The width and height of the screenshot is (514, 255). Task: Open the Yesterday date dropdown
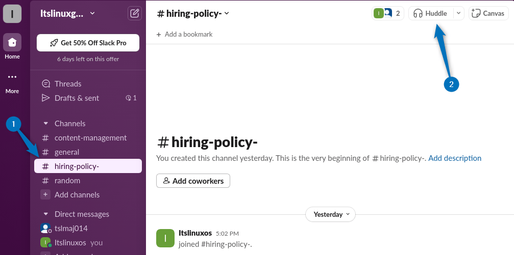coord(330,214)
